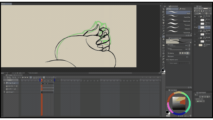
Task: Select the Correct line tool
Action: (163, 67)
